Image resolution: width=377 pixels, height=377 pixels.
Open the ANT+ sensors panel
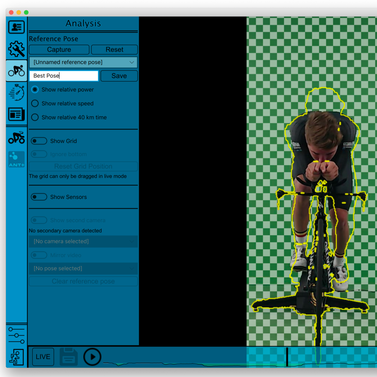click(16, 159)
